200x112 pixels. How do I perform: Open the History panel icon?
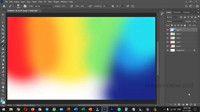tap(162, 14)
